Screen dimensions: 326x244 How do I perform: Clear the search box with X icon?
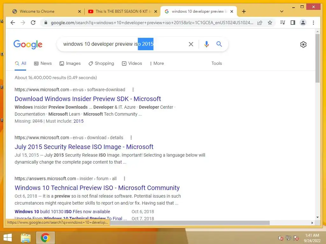191,44
